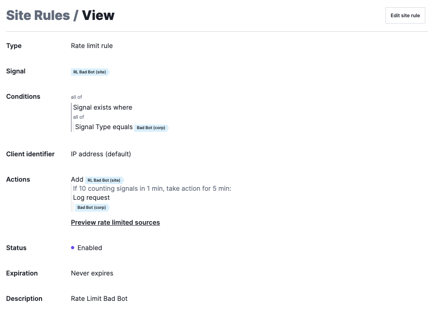Screen dimensions: 428x314
Task: Click the purple Enabled status dot
Action: [72, 247]
